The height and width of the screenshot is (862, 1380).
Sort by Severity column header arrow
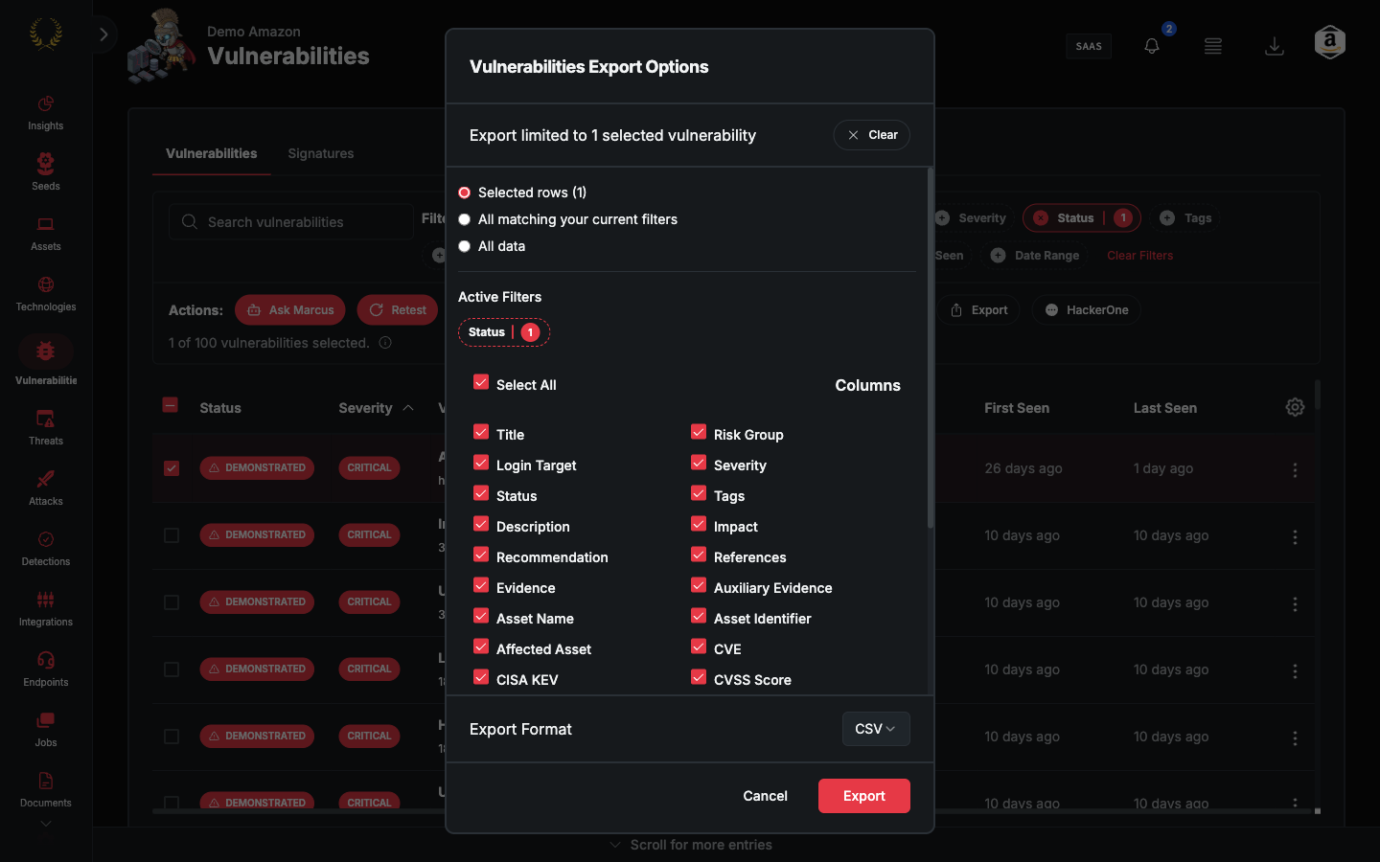click(x=408, y=408)
